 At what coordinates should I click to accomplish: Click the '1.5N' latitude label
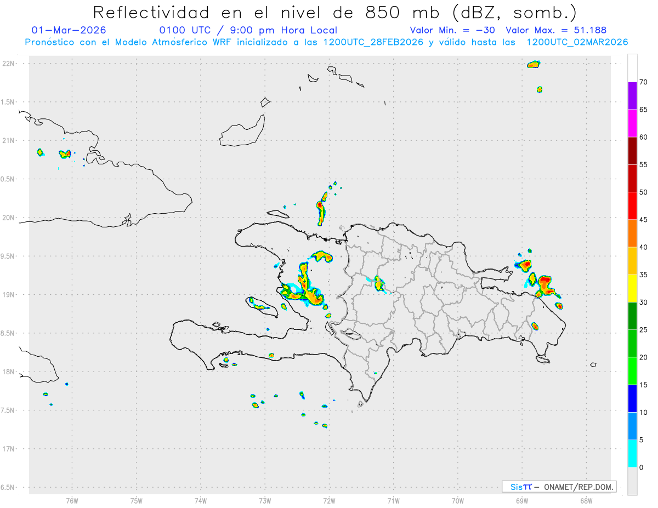8,102
